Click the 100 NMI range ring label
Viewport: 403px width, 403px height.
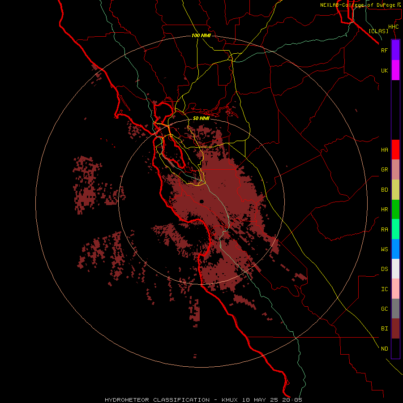(201, 35)
